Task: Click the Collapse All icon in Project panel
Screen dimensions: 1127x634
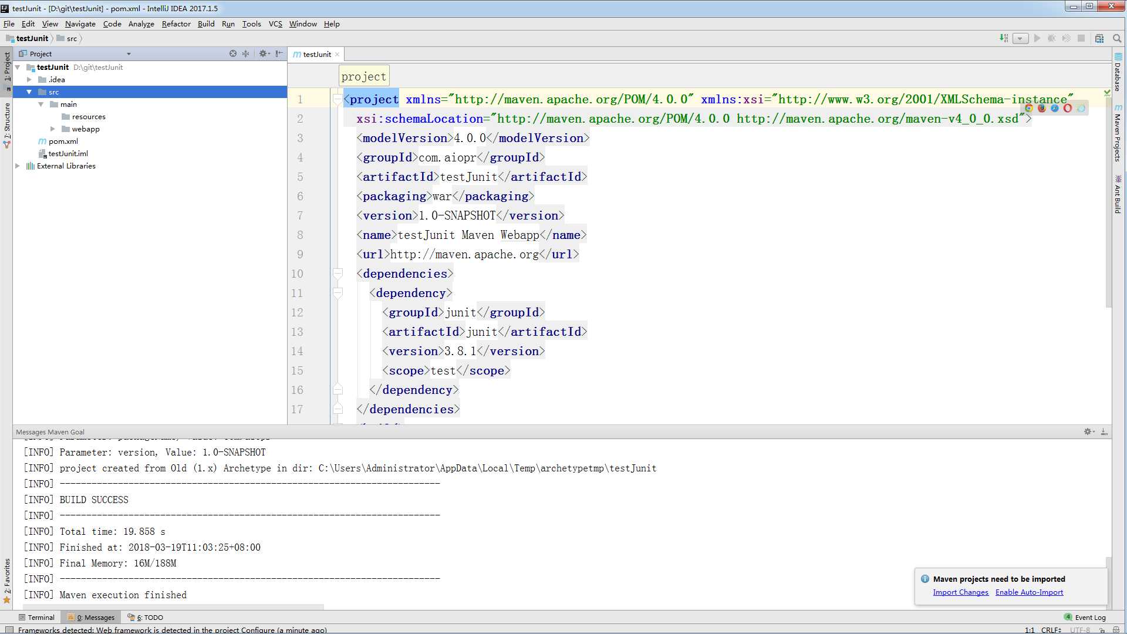Action: (x=246, y=53)
